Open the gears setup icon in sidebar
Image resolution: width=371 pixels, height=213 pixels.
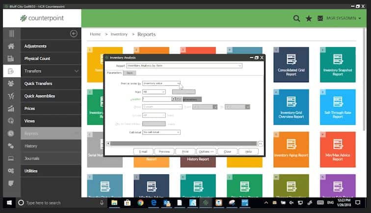[11, 171]
